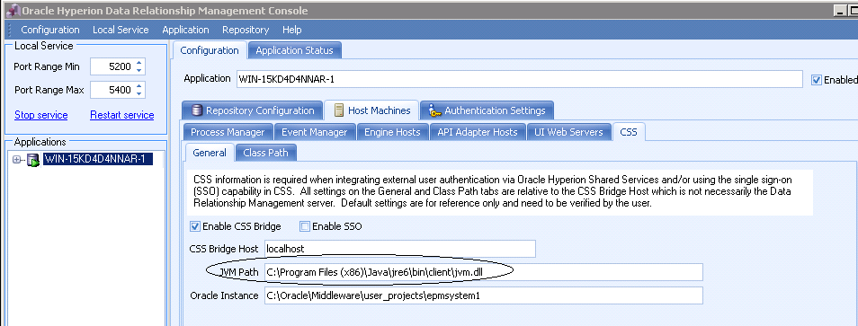Click the Port Range Max field
The image size is (858, 326).
pyautogui.click(x=112, y=90)
